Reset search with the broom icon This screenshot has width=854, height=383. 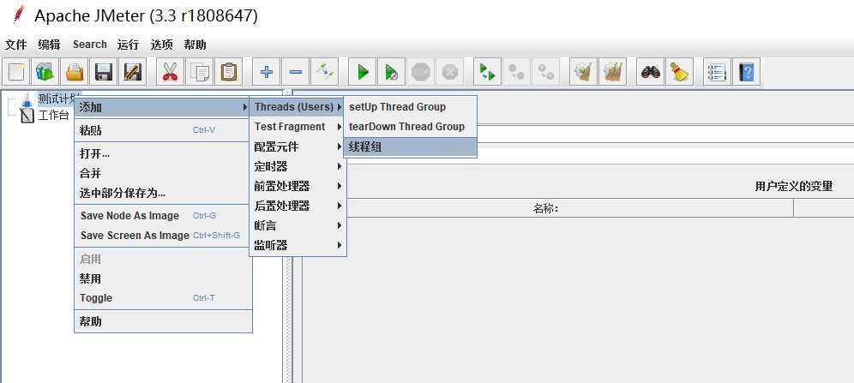tap(679, 72)
